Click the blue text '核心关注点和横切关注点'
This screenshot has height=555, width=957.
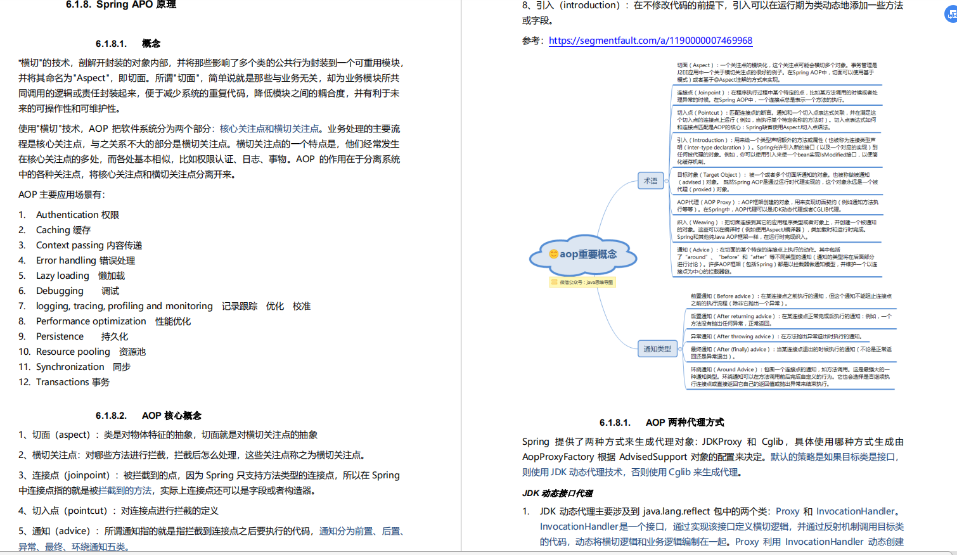(269, 129)
